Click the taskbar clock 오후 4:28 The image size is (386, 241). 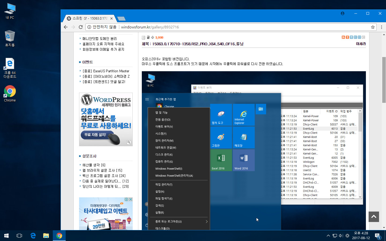click(361, 236)
